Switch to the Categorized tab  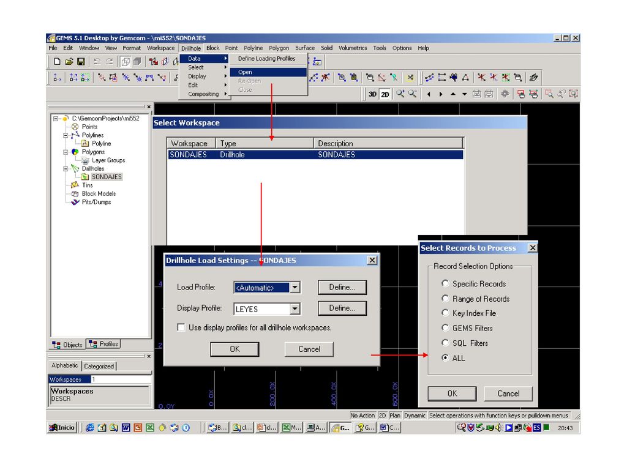(x=99, y=366)
